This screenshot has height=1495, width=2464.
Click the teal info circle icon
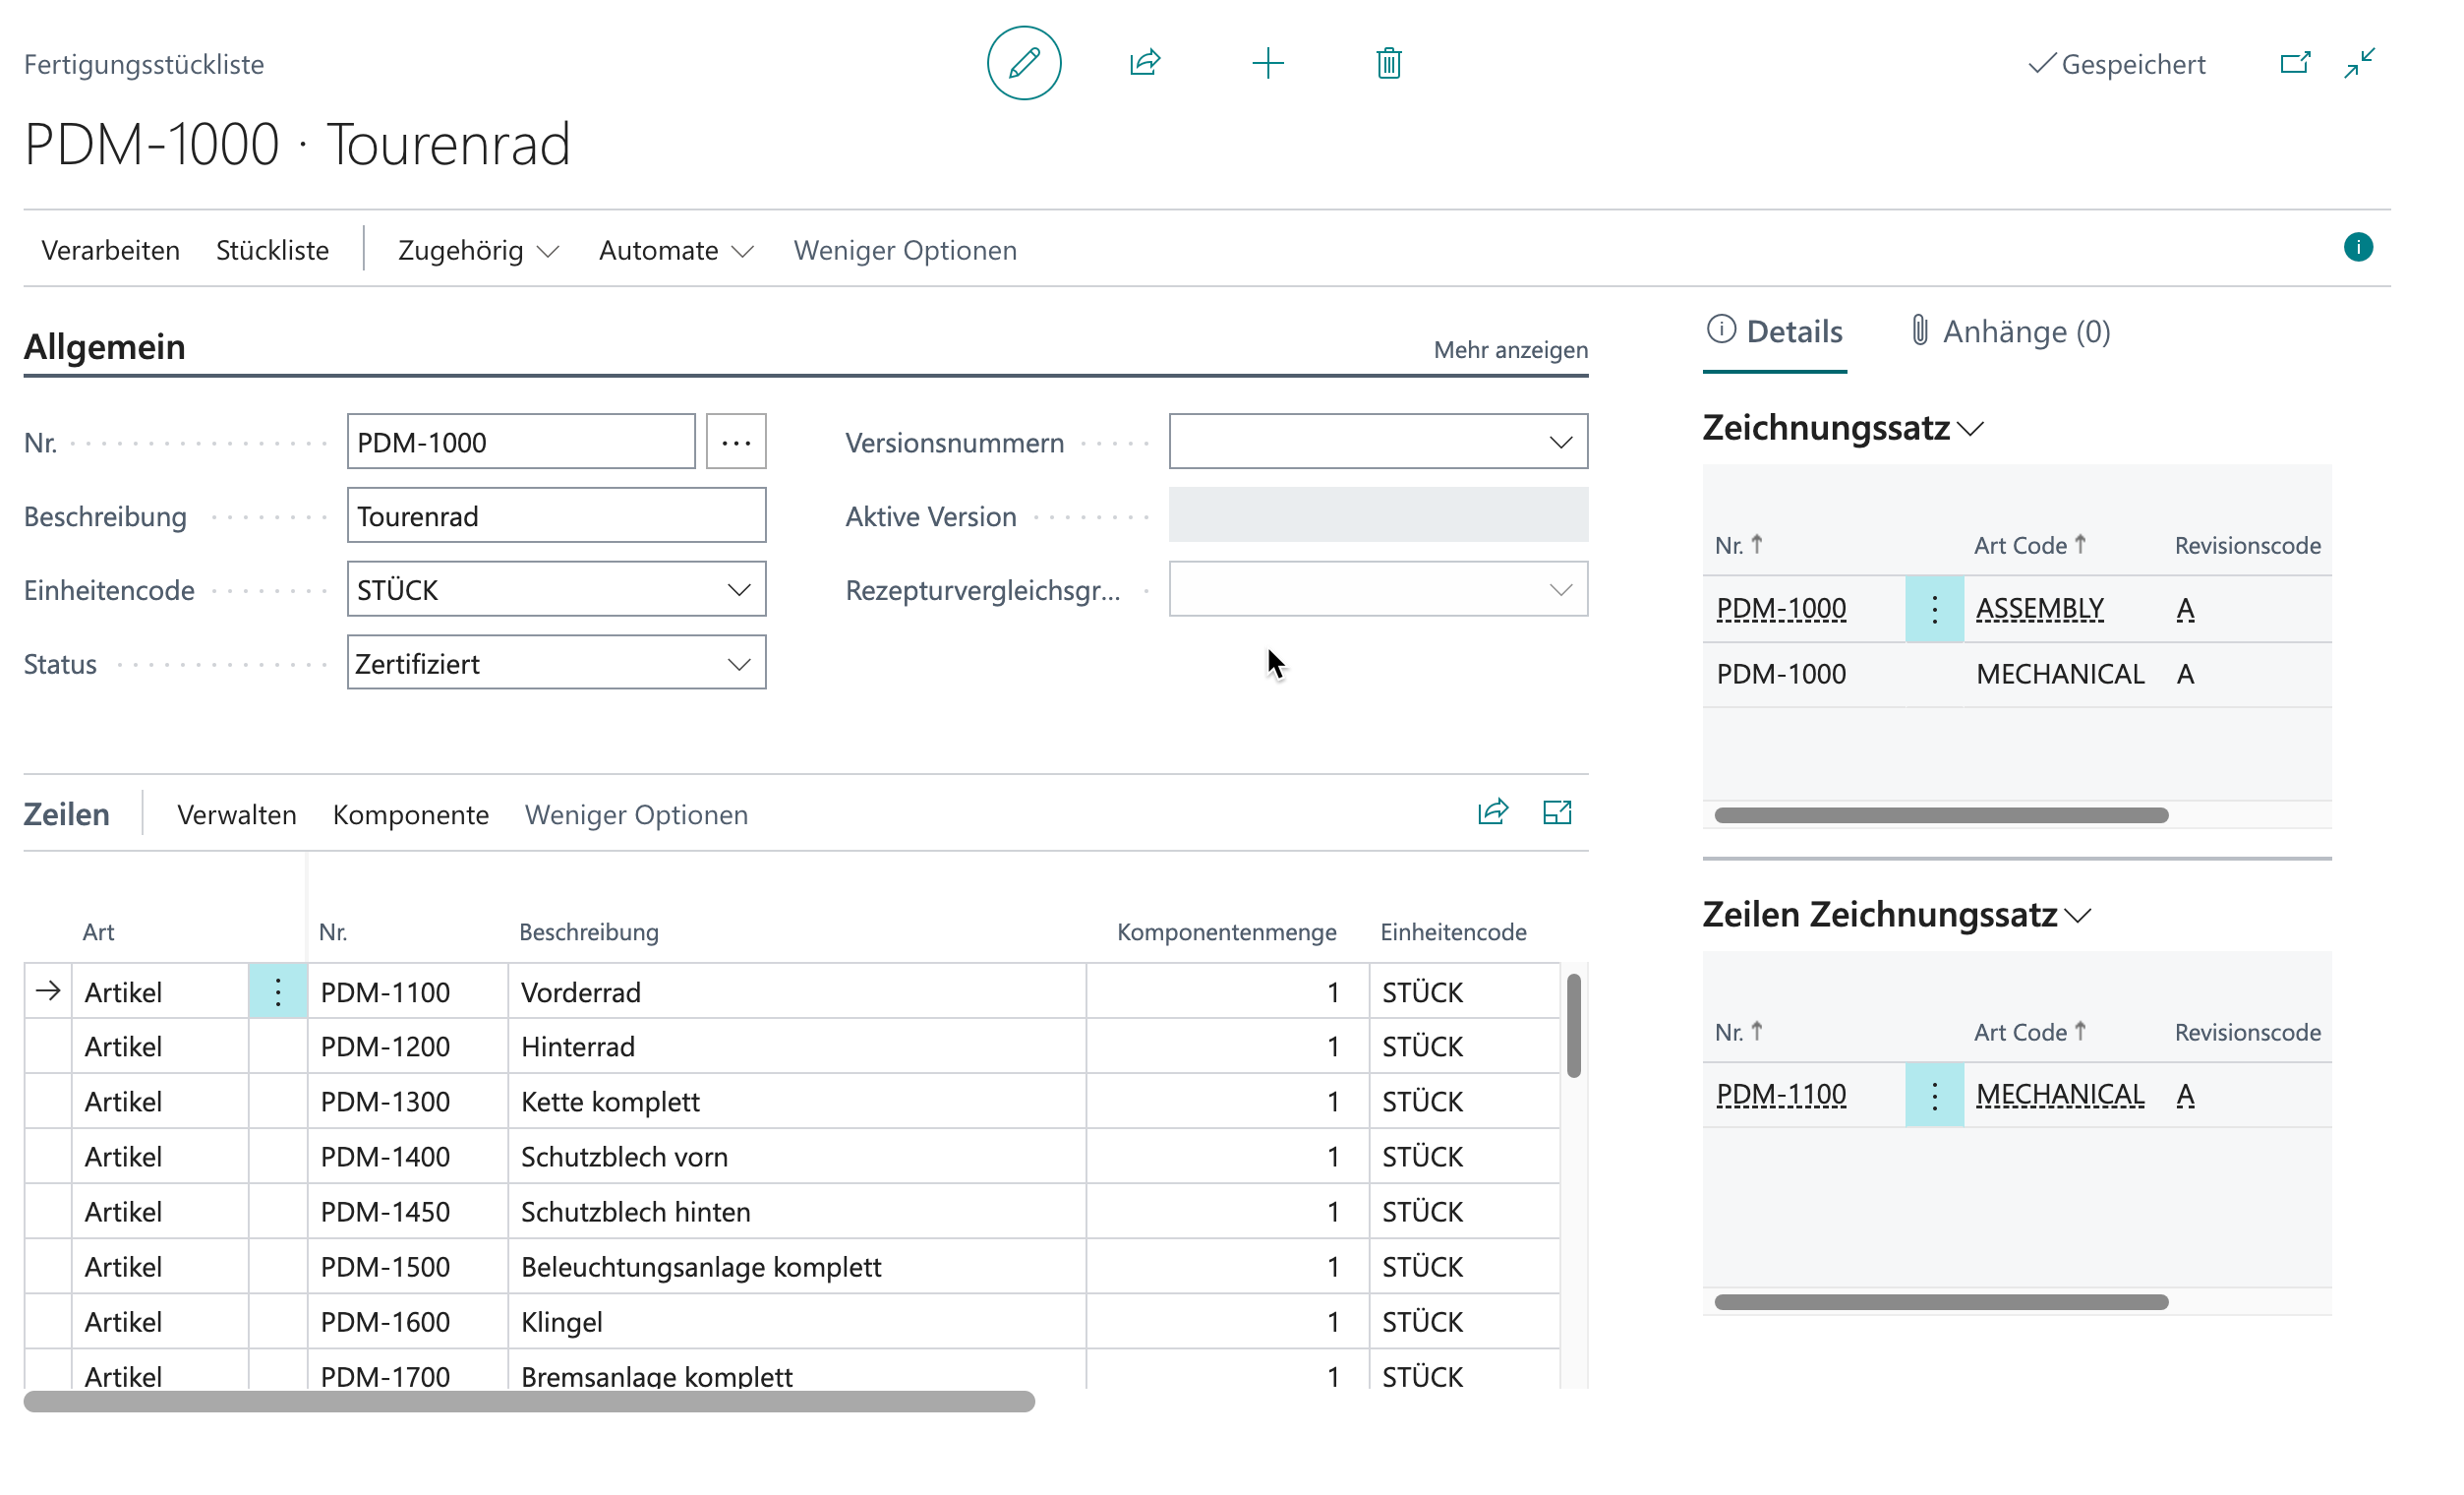2357,247
